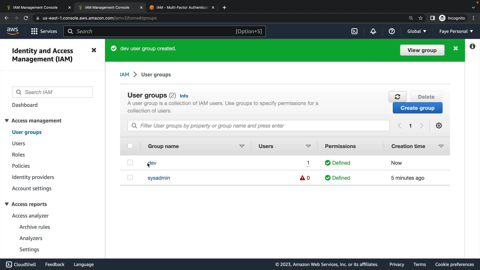
Task: Open the help question mark menu
Action: coord(392,31)
